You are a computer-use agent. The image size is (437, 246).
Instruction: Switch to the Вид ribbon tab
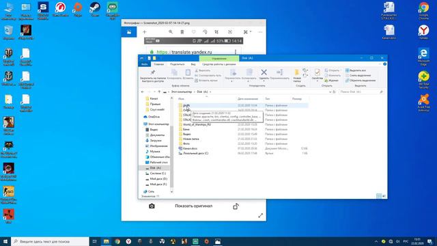pyautogui.click(x=193, y=64)
